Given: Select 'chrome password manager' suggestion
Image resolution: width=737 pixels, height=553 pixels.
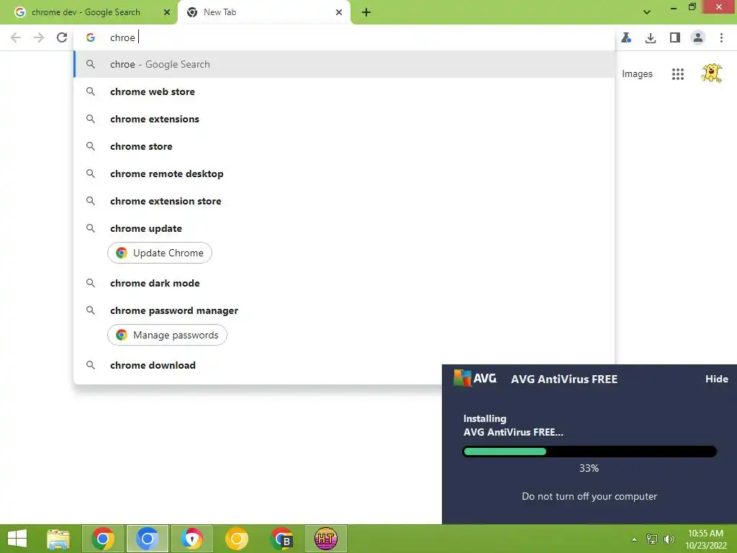Looking at the screenshot, I should click(x=344, y=310).
